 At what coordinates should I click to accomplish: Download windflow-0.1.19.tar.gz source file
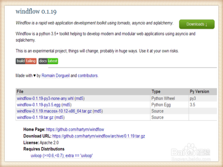point(35,118)
